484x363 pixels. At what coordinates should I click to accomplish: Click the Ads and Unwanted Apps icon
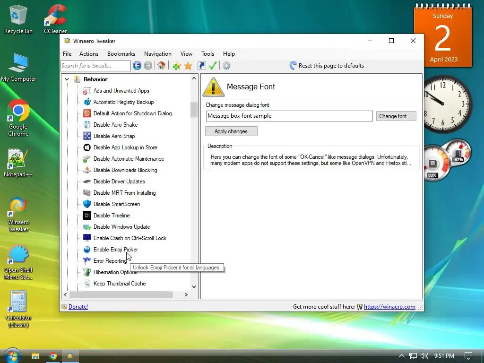(87, 91)
